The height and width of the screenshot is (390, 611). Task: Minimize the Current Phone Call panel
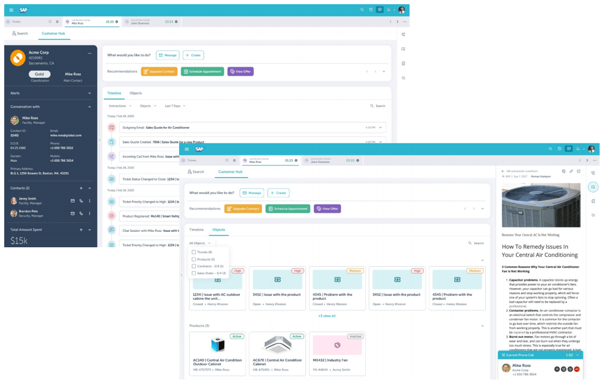(x=577, y=355)
